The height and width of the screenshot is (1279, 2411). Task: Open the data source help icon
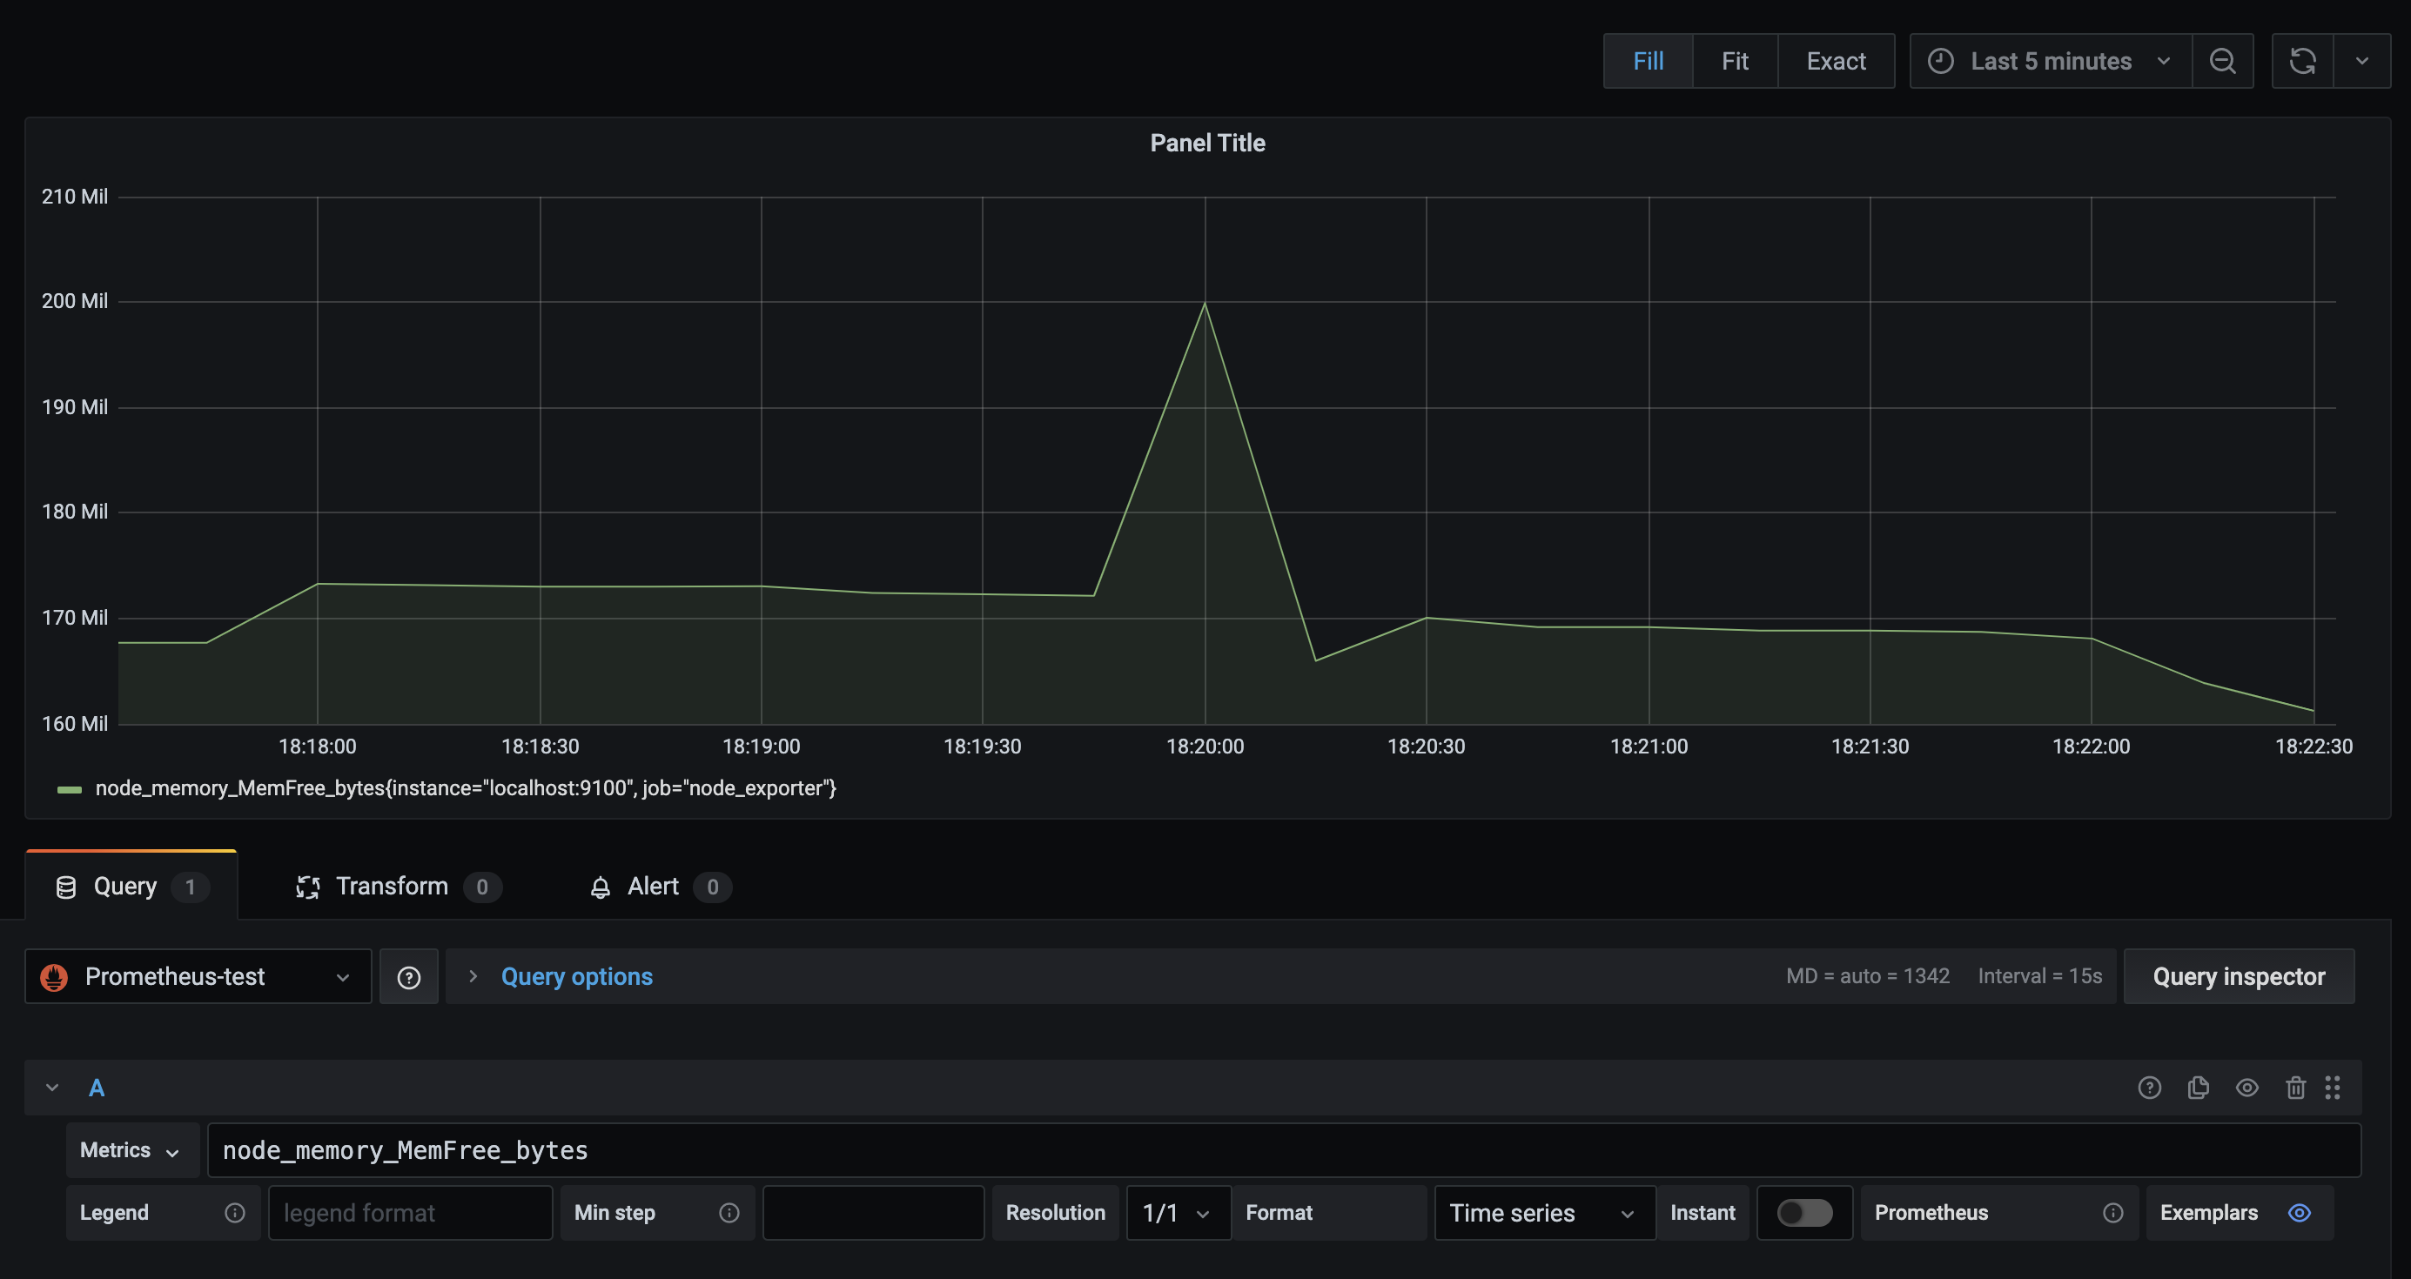(x=409, y=977)
